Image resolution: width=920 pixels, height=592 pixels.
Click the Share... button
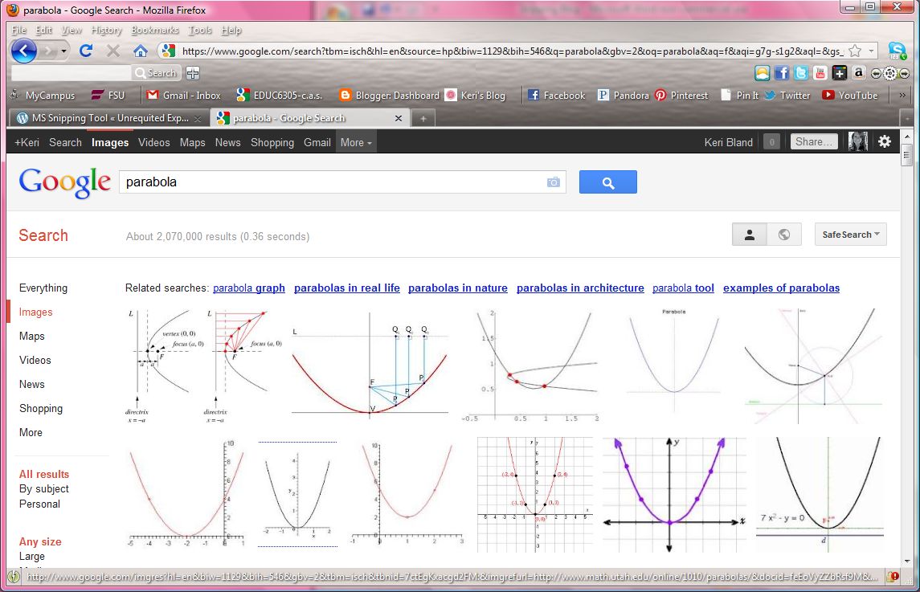pyautogui.click(x=814, y=141)
